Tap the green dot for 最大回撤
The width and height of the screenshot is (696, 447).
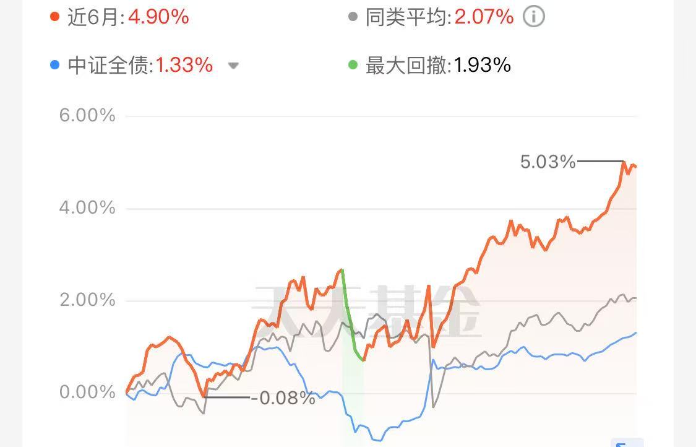353,65
